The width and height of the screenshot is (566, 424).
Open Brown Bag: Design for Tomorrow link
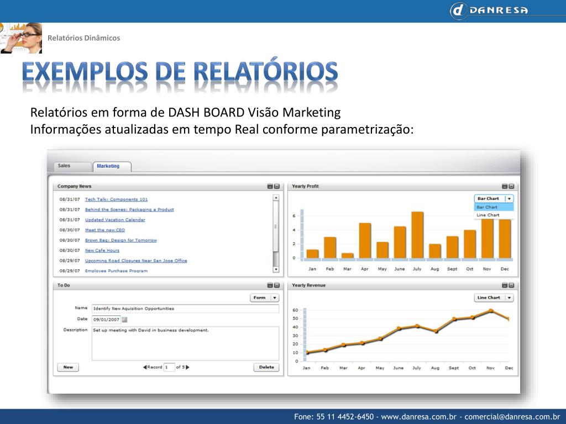click(x=121, y=240)
